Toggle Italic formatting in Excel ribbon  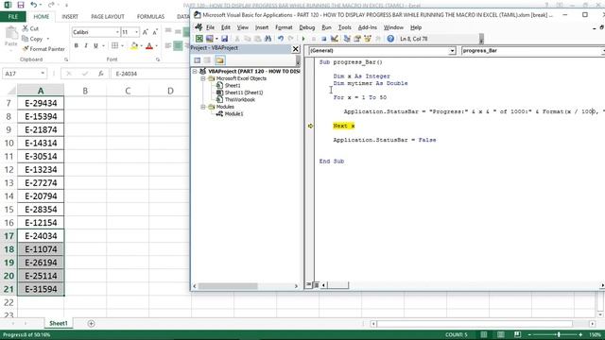(x=86, y=46)
